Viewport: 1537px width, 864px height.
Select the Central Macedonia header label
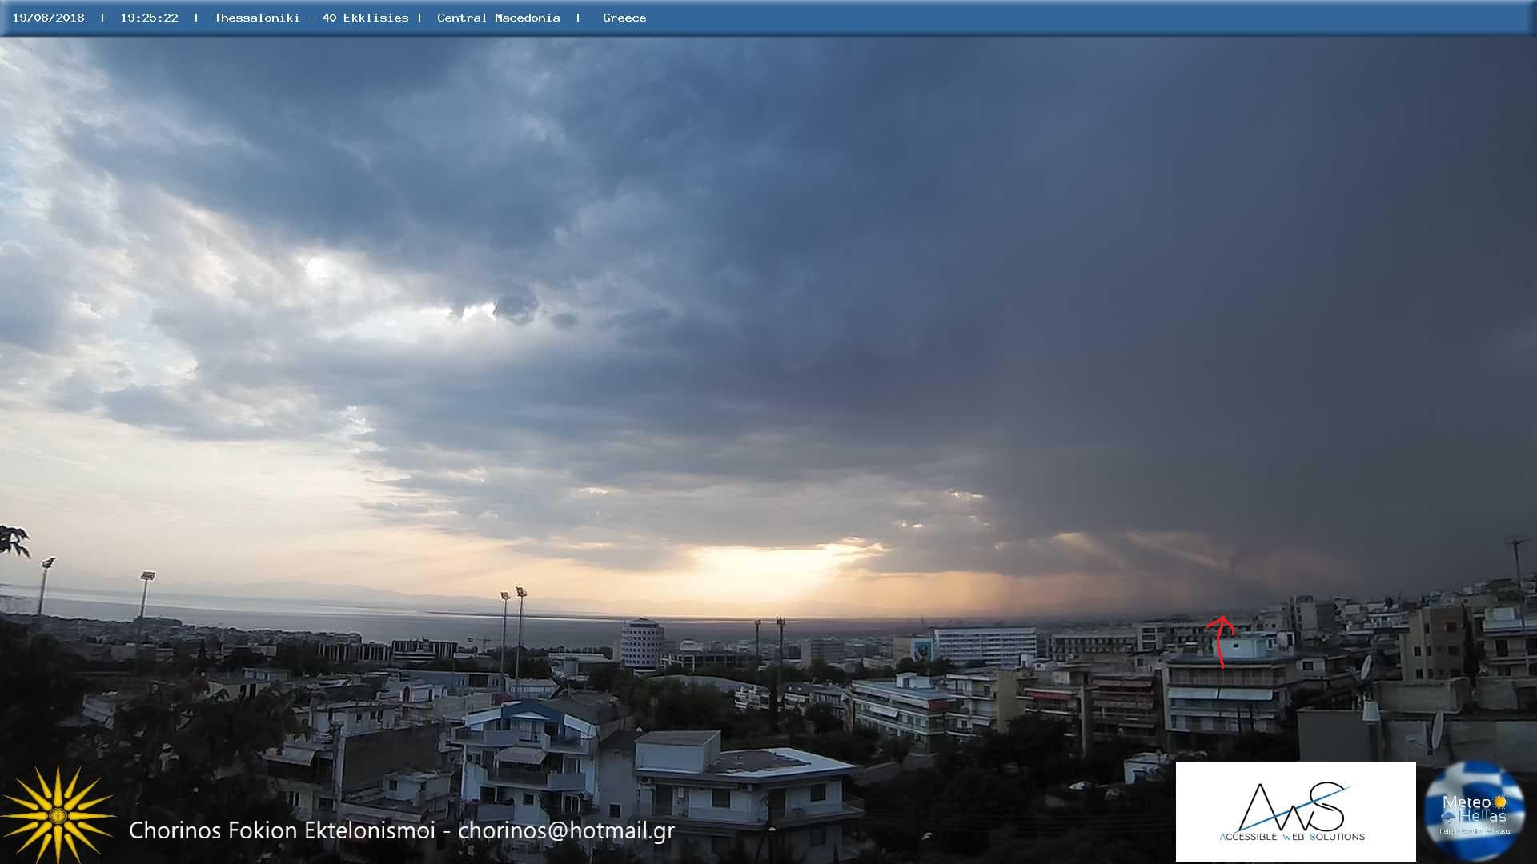coord(498,18)
